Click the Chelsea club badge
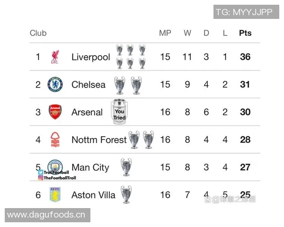Viewport: 284px width, 227px height. pyautogui.click(x=55, y=85)
